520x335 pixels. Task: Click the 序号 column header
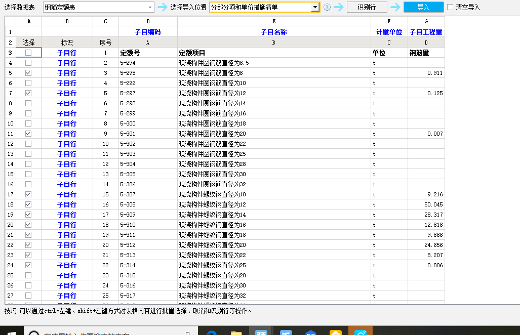pyautogui.click(x=105, y=43)
